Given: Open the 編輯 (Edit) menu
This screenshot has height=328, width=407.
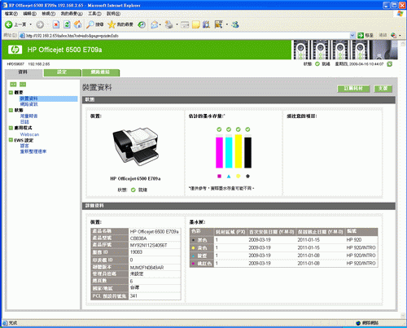Looking at the screenshot, I should (x=29, y=14).
